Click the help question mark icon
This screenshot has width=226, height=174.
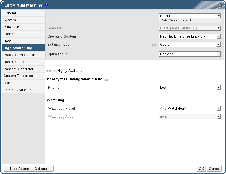[x=47, y=5]
